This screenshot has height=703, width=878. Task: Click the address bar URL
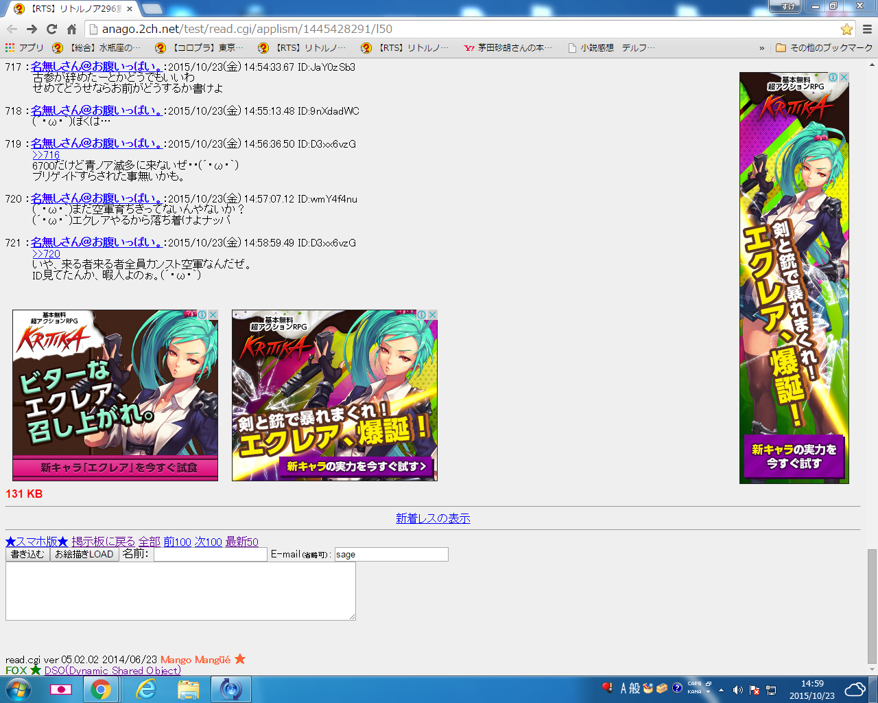tap(247, 29)
